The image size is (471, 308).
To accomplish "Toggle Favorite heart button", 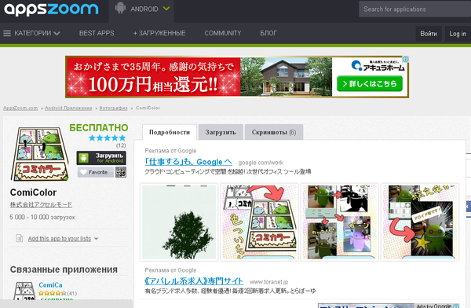I will point(96,172).
